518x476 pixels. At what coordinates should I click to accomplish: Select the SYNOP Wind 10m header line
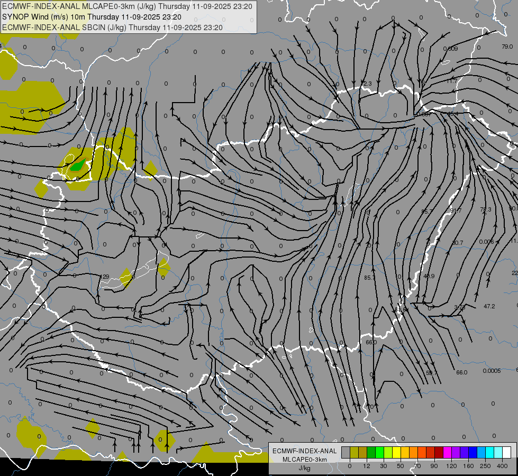[x=92, y=17]
